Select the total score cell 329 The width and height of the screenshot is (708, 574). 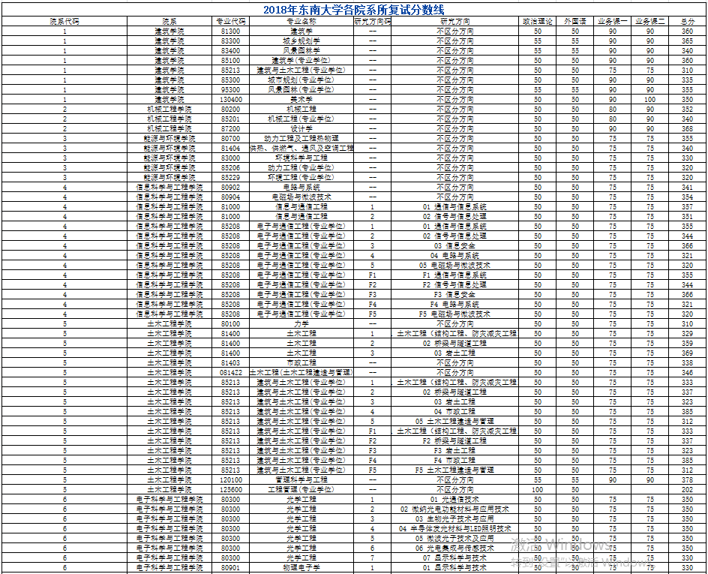click(688, 334)
